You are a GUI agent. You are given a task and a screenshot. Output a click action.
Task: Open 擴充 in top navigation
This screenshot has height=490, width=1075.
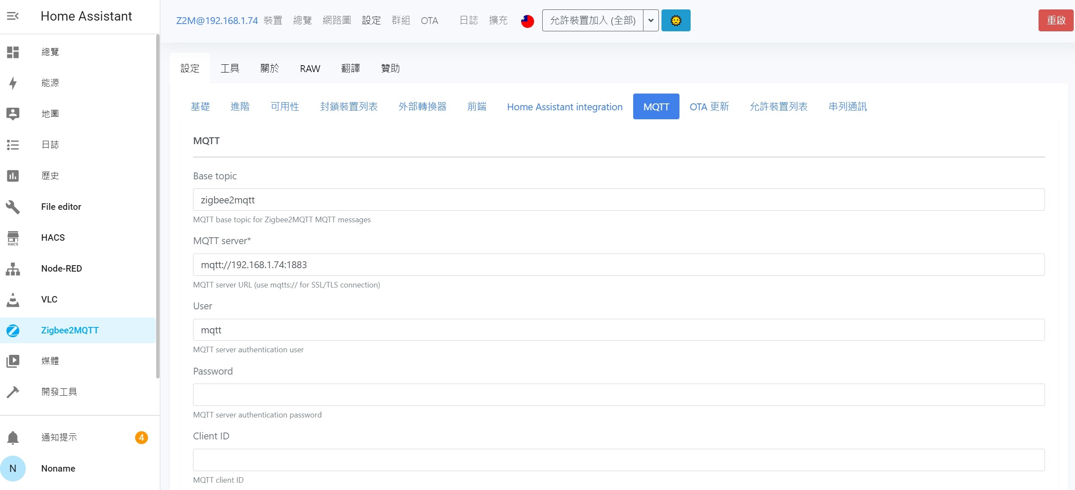[498, 21]
